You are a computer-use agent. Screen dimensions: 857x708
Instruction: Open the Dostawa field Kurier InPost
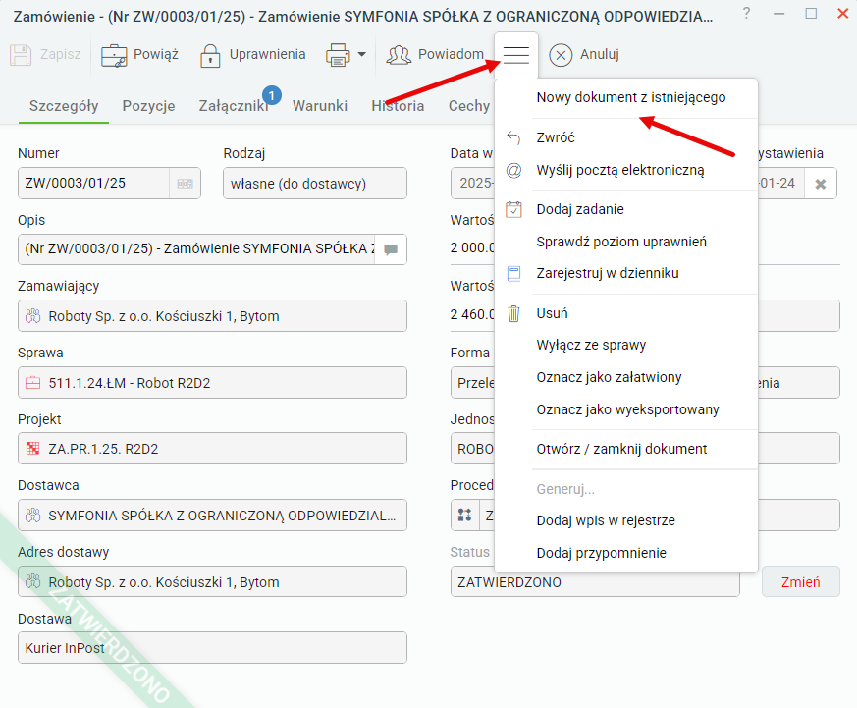tap(212, 648)
